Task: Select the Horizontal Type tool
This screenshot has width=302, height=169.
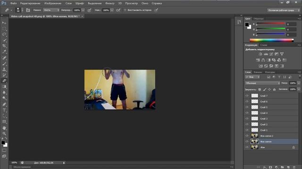Action: [4, 110]
